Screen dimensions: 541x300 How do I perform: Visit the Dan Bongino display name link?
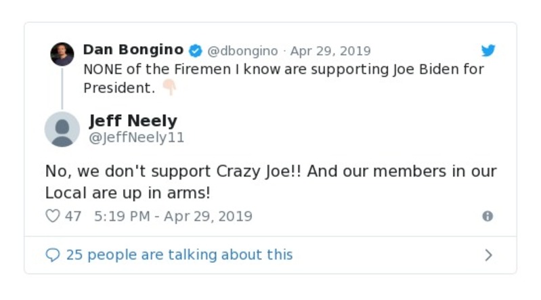tap(133, 50)
